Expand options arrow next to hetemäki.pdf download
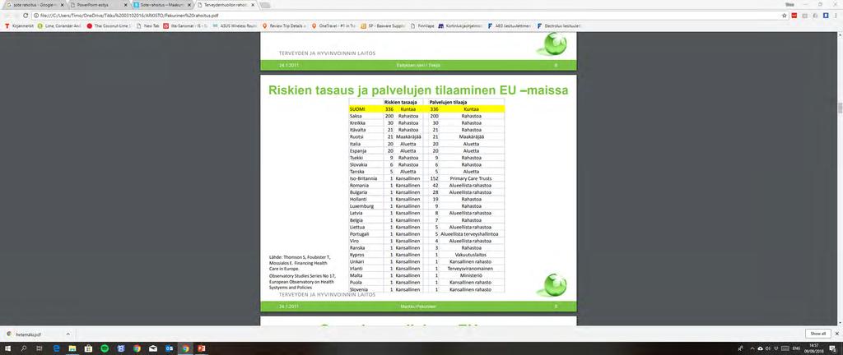 (68, 334)
